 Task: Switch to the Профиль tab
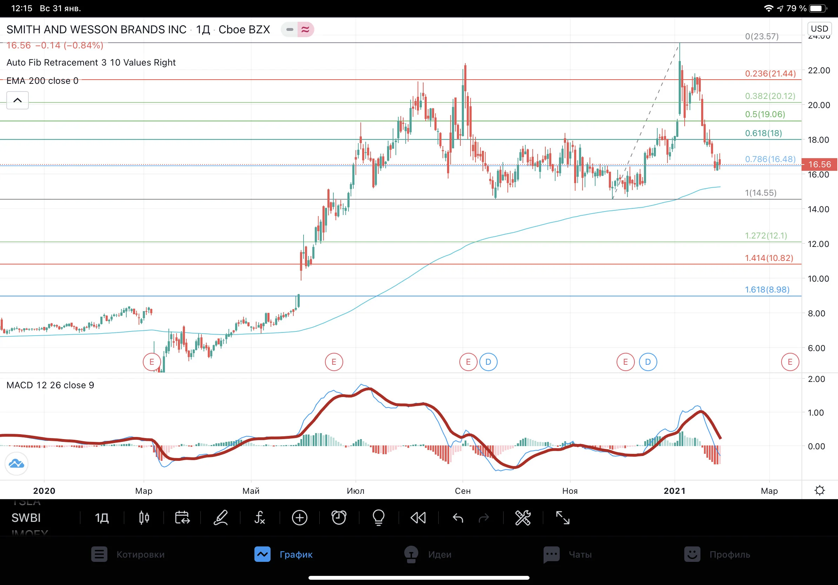[717, 554]
